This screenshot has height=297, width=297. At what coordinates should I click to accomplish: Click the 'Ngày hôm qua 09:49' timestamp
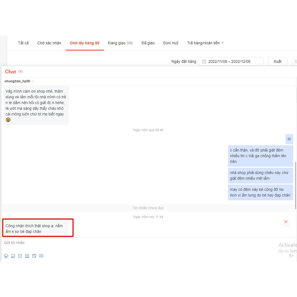click(x=148, y=130)
